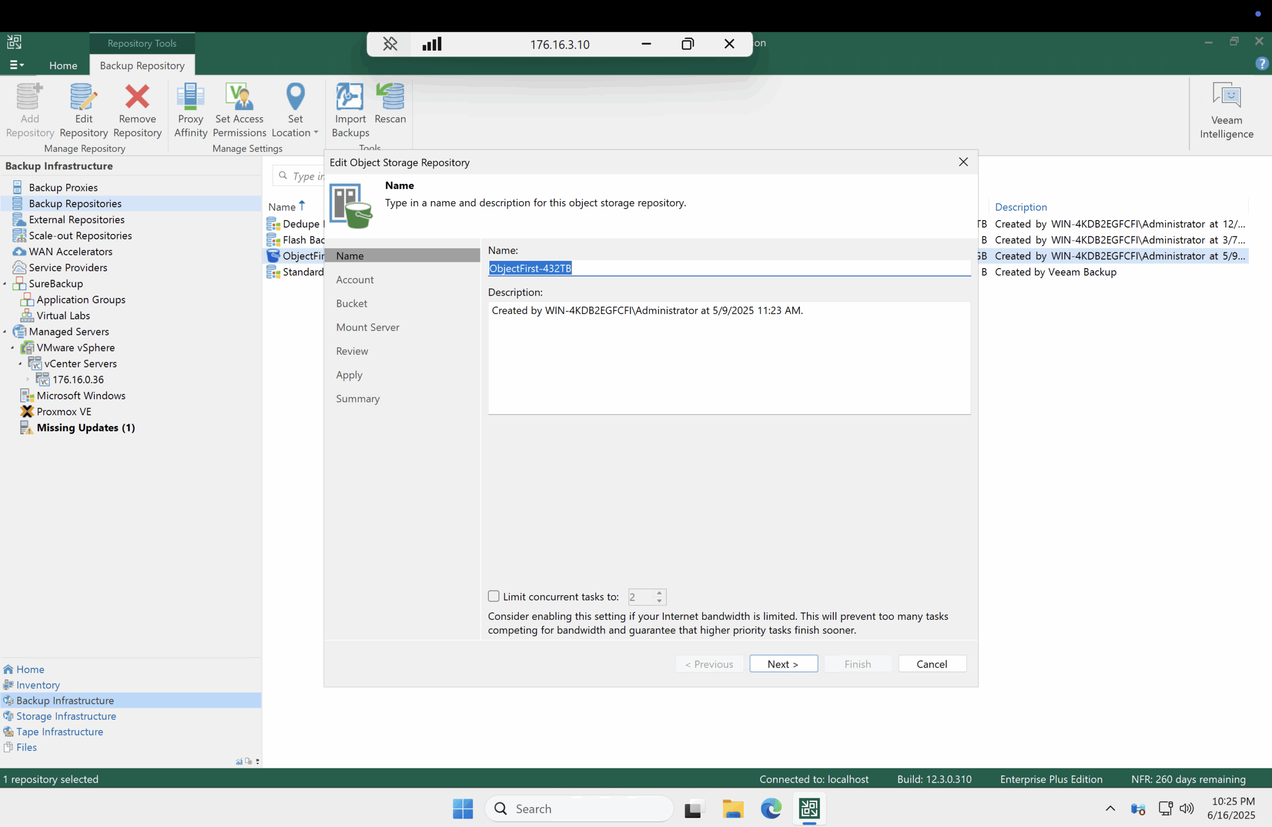1272x827 pixels.
Task: Click the Windows taskbar Search box
Action: [x=579, y=808]
